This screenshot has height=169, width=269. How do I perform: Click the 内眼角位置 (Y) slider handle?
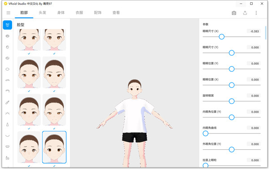pyautogui.click(x=232, y=117)
